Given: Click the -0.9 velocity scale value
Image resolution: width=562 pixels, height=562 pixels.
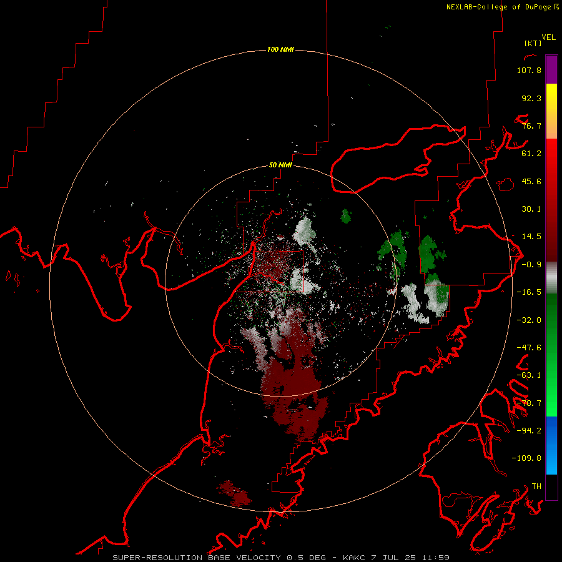Looking at the screenshot, I should pyautogui.click(x=531, y=265).
